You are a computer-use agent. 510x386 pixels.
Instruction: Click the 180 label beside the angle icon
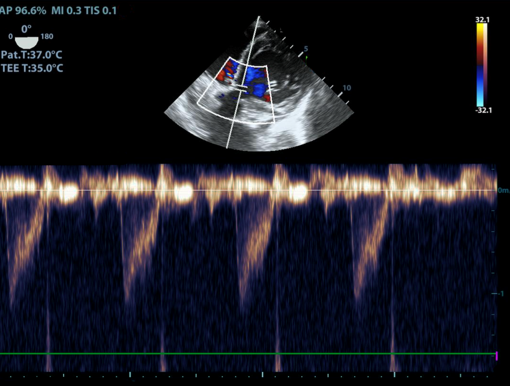[x=47, y=37]
